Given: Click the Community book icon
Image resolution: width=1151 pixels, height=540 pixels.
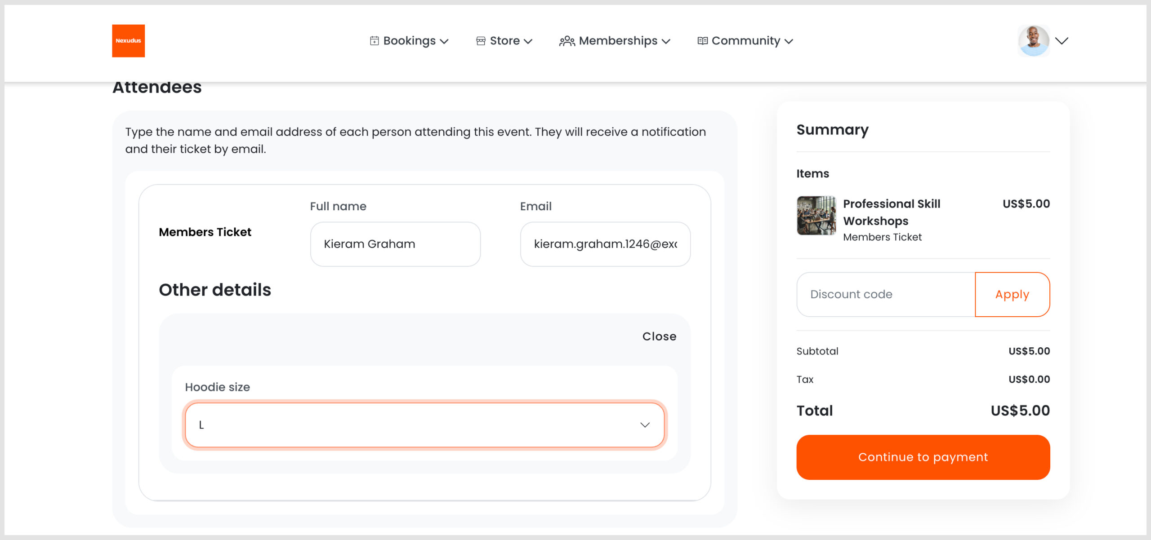Looking at the screenshot, I should [702, 41].
